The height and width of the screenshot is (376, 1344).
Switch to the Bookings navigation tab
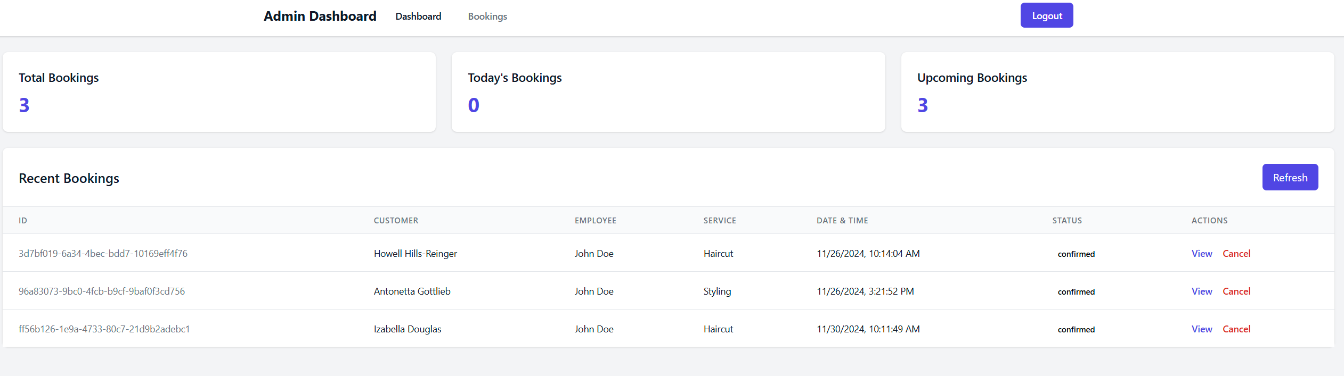(x=487, y=16)
